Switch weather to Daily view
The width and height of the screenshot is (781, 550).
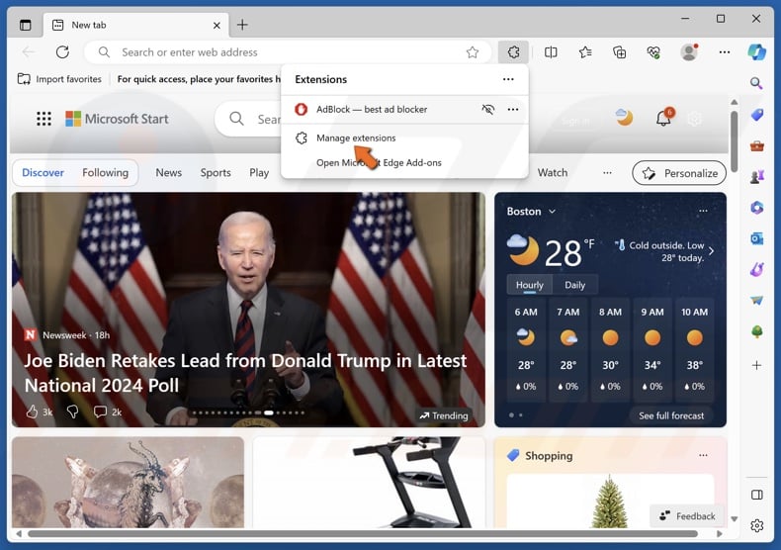click(574, 285)
